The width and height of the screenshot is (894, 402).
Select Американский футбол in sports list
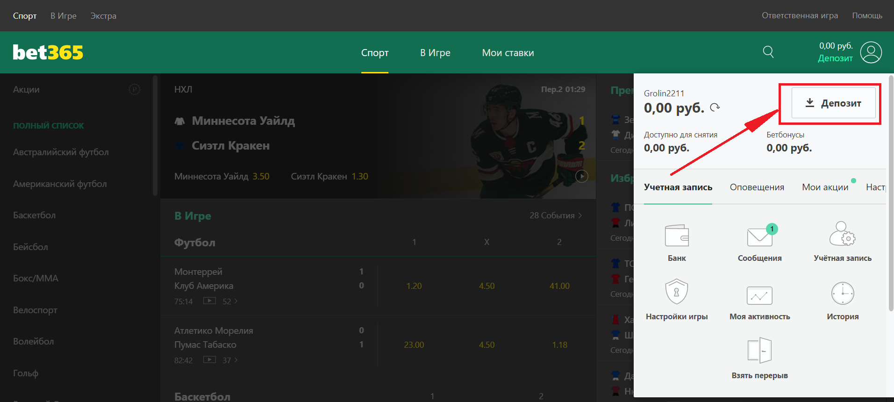[x=60, y=184]
